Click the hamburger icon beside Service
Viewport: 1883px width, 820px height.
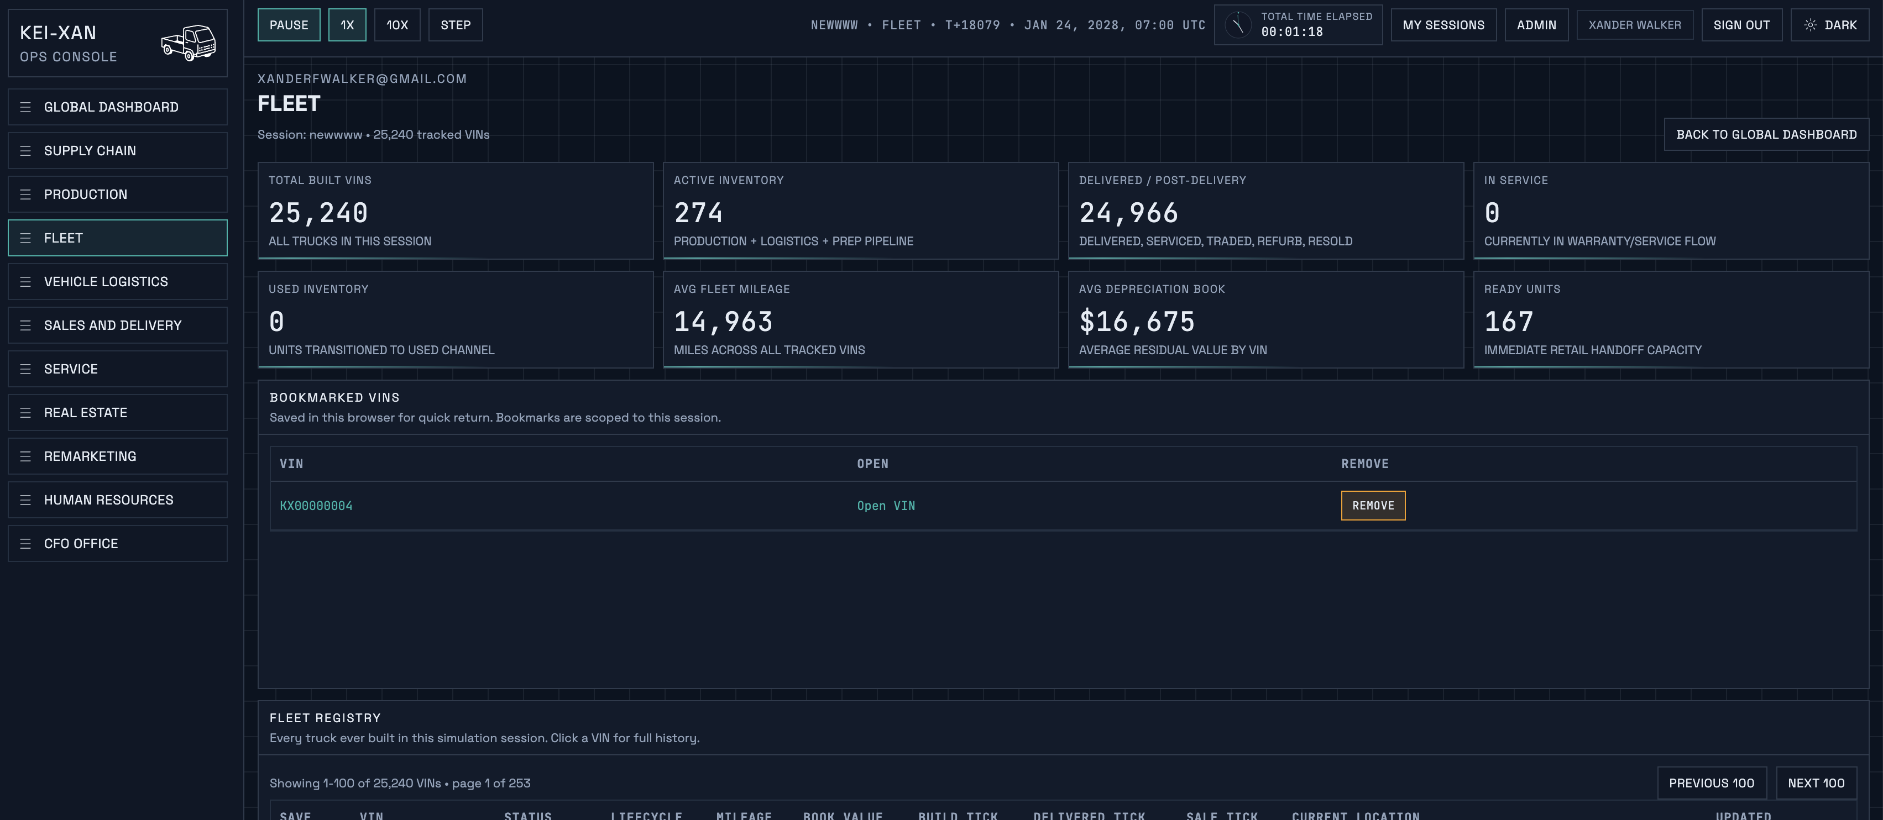tap(25, 369)
